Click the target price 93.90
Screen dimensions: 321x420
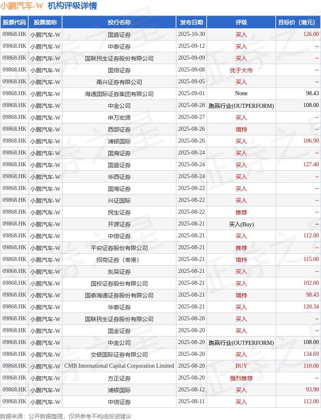click(x=312, y=389)
